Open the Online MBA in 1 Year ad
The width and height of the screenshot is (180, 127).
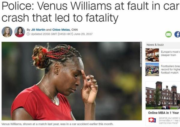click(163, 113)
